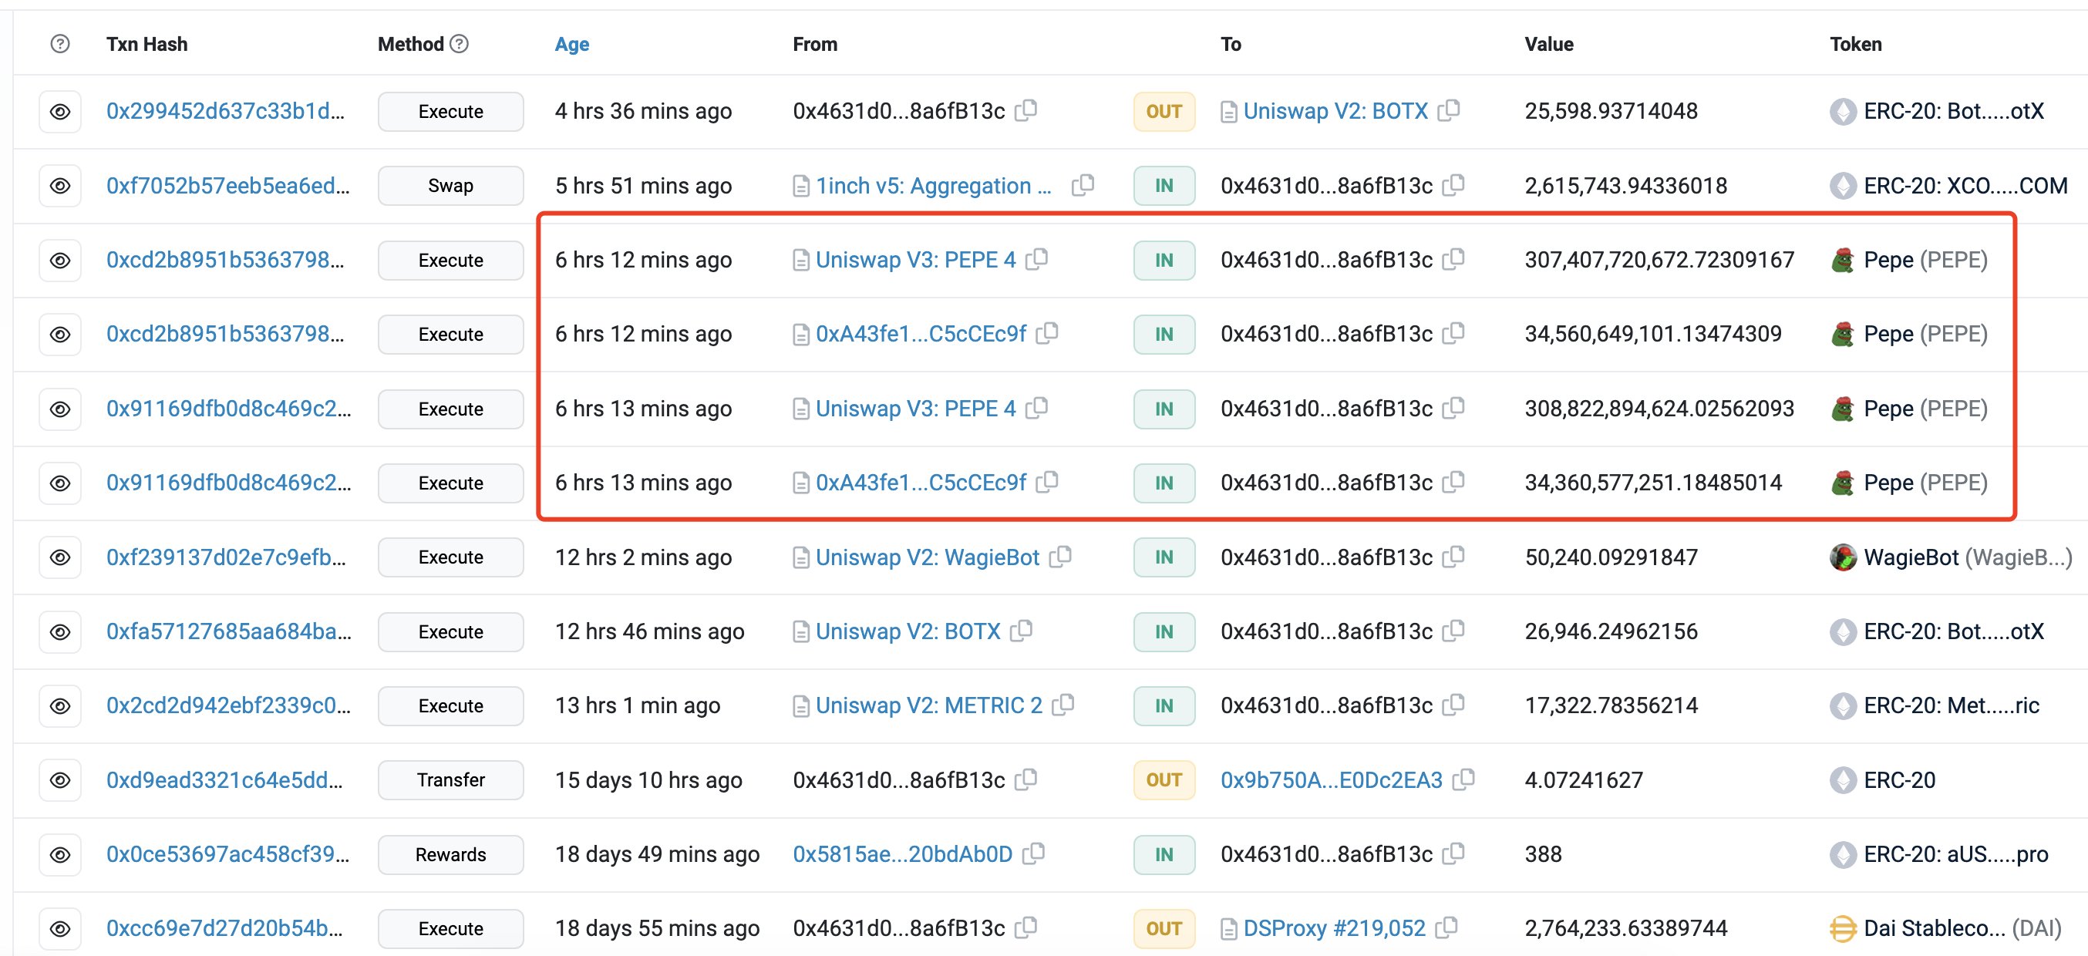Screen dimensions: 2088x956
Task: Preview the 0xfa57127685aa684ba transaction with its eye icon
Action: [60, 632]
